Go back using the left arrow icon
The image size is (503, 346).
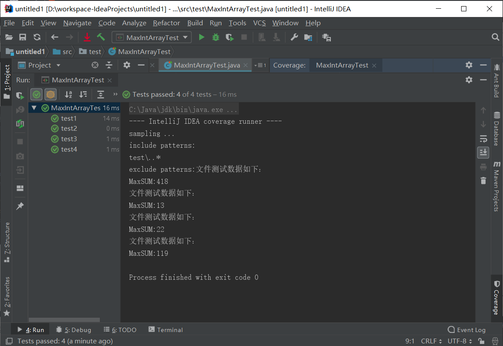54,37
